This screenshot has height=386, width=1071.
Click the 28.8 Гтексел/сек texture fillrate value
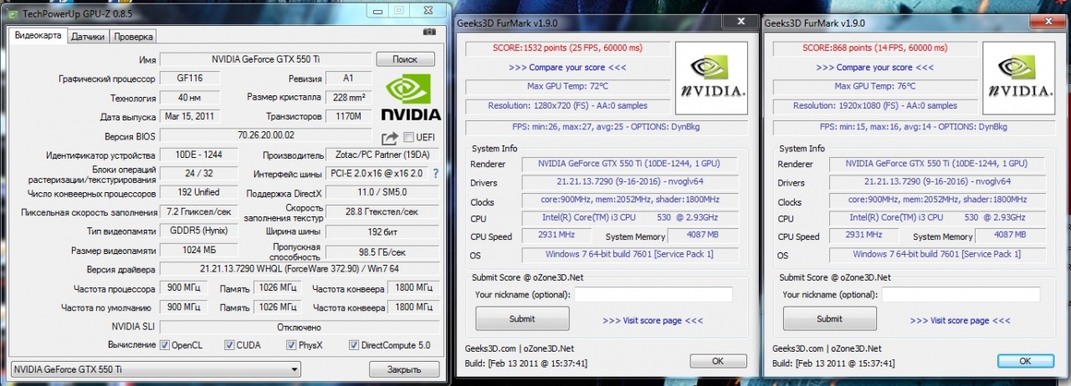click(x=382, y=212)
